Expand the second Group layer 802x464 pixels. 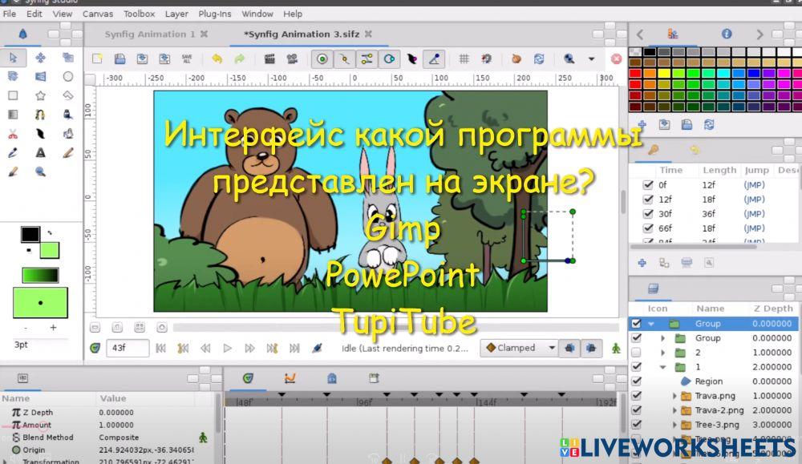pyautogui.click(x=663, y=338)
